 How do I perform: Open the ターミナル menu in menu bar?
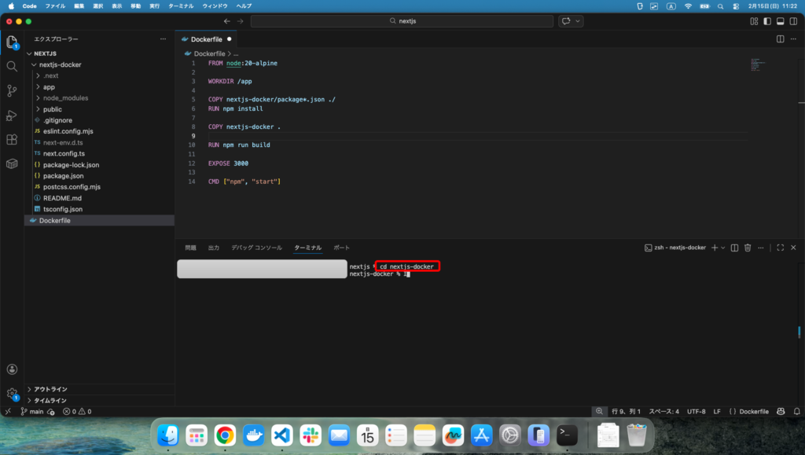[x=180, y=6]
